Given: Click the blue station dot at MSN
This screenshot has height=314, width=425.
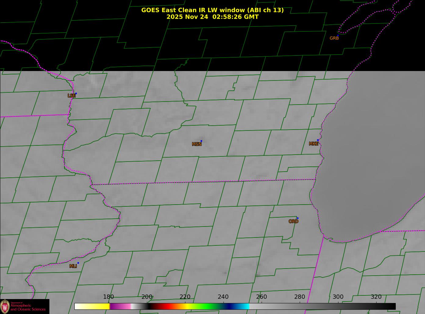Looking at the screenshot, I should [x=201, y=141].
